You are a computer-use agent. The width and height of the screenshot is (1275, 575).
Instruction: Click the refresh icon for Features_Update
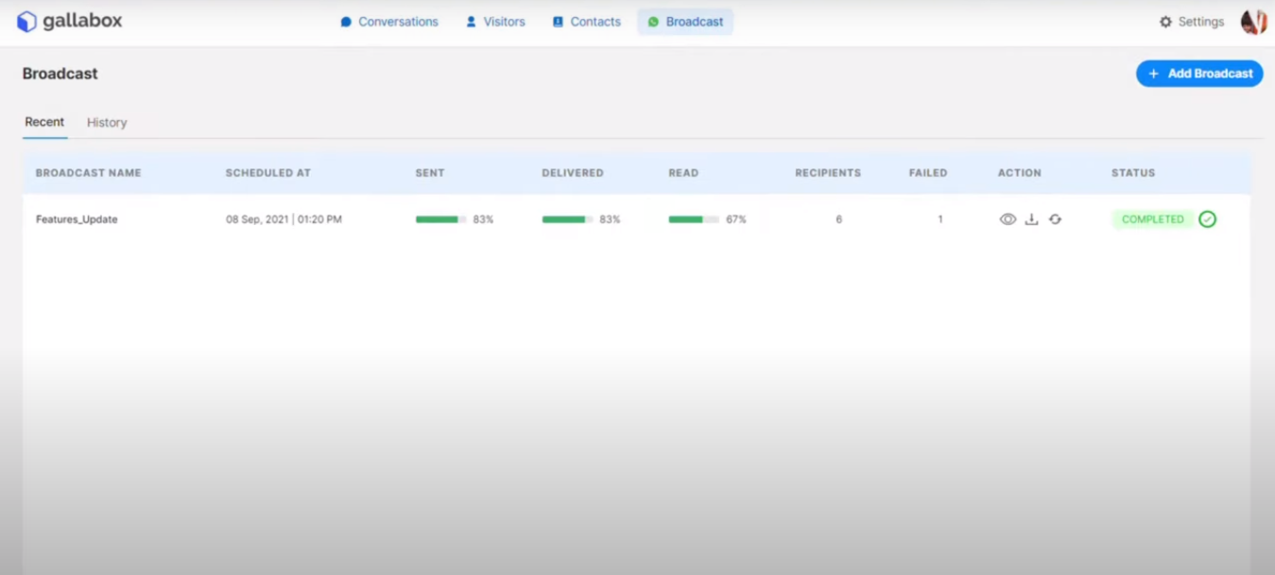(1055, 219)
